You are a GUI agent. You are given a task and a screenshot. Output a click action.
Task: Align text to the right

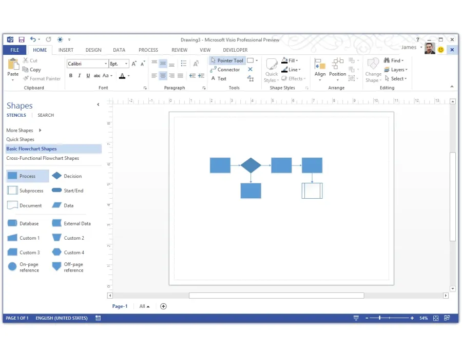(x=171, y=76)
